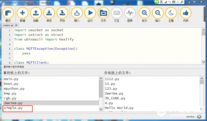The width and height of the screenshot is (207, 121).
Task: Select 2weima.py in computer files
Action: coord(152,94)
